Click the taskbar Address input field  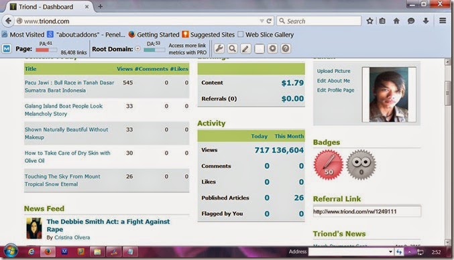(x=348, y=252)
